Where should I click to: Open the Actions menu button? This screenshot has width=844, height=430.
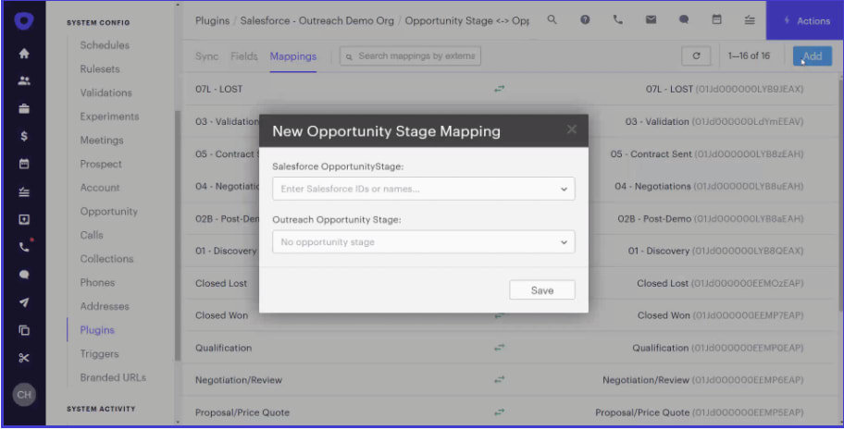pyautogui.click(x=805, y=20)
